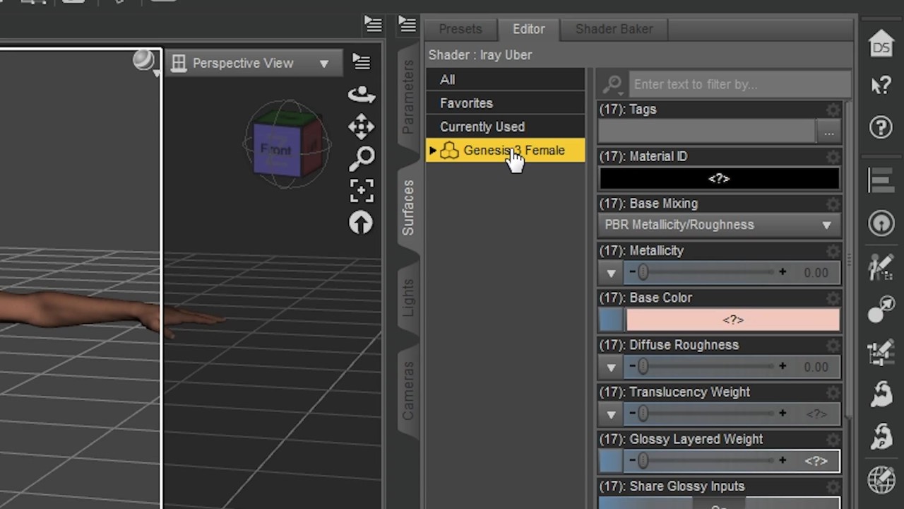Screen dimensions: 904x509
Task: Click the gear icon next to Metallicity
Action: click(x=833, y=251)
